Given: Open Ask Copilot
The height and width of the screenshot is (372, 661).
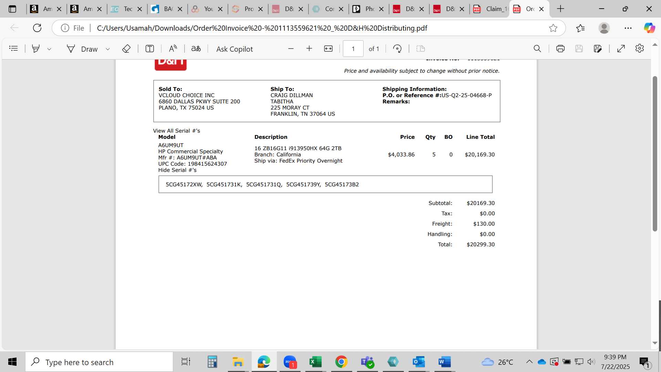Looking at the screenshot, I should click(234, 49).
